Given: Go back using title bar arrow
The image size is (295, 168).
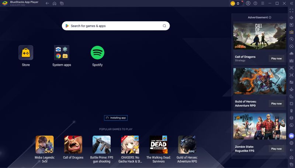Looking at the screenshot, I should click(47, 3).
